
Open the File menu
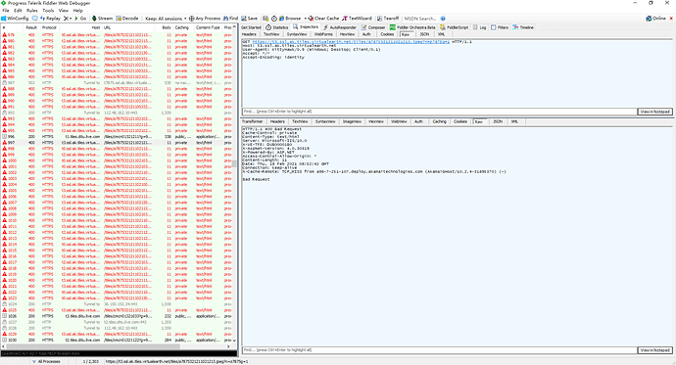(6, 11)
